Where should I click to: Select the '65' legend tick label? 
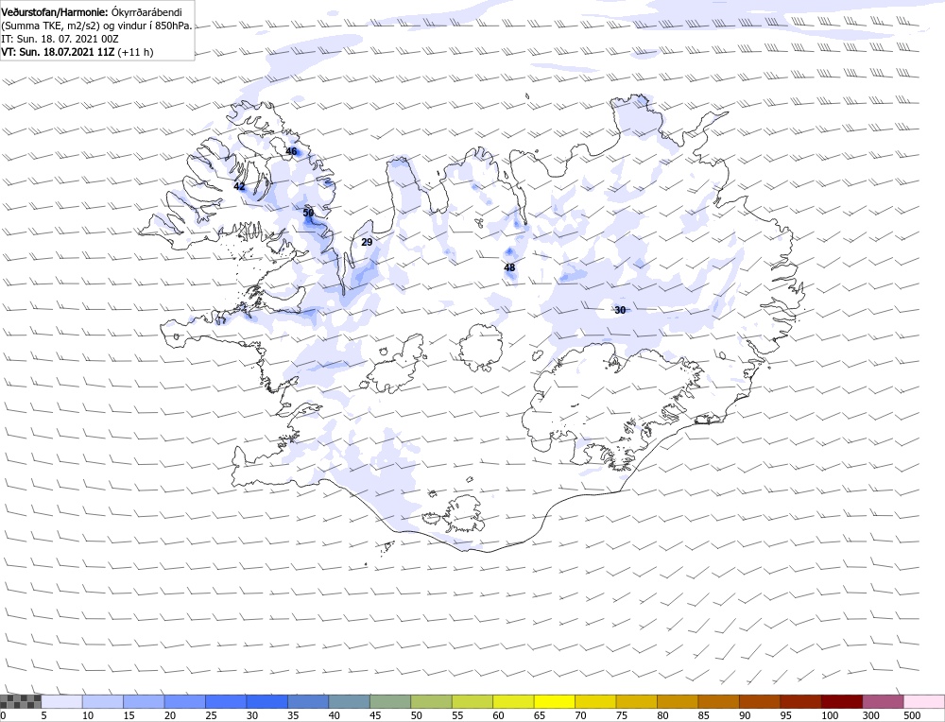(x=540, y=715)
